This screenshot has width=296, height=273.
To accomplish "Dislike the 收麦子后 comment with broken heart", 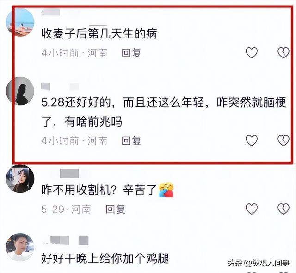I will tap(284, 52).
